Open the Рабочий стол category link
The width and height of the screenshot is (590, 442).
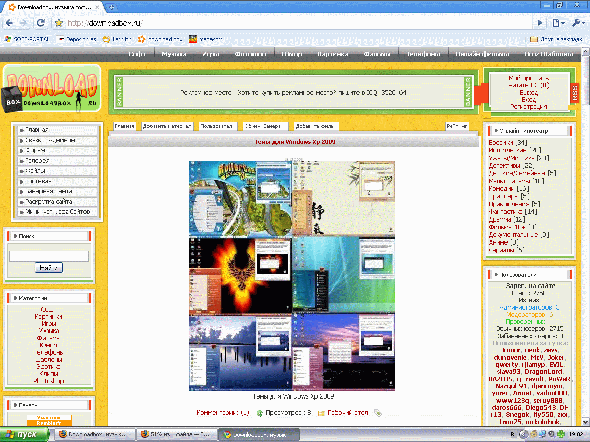[348, 413]
